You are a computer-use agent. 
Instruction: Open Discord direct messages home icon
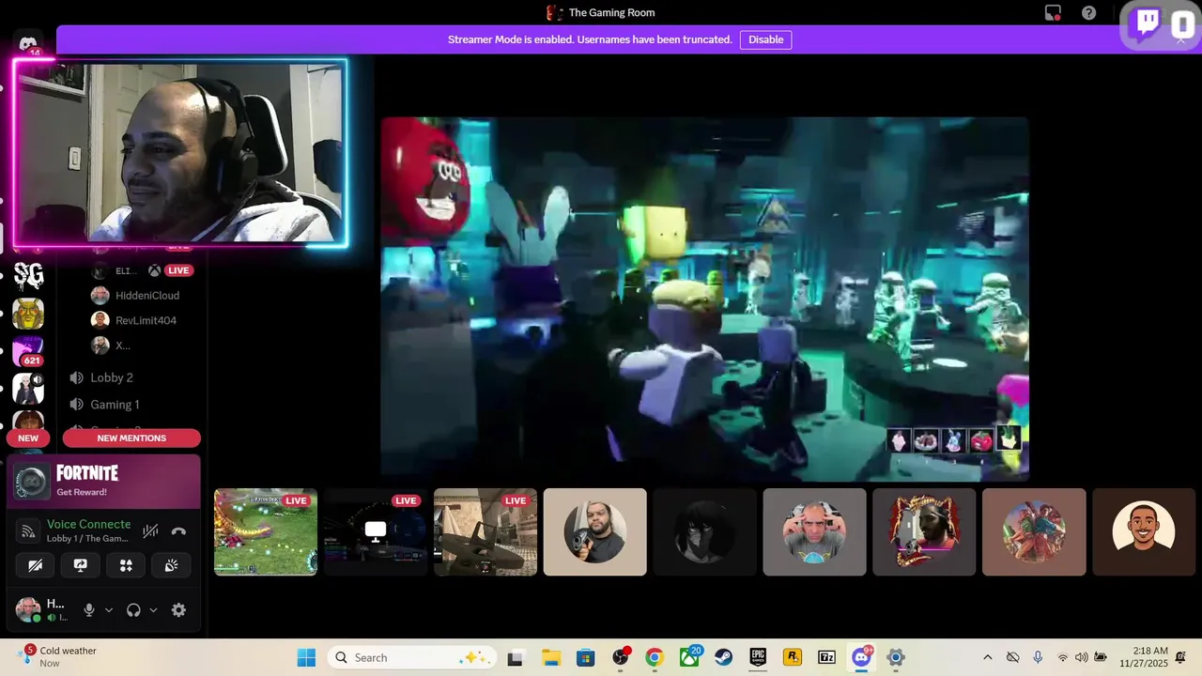28,44
